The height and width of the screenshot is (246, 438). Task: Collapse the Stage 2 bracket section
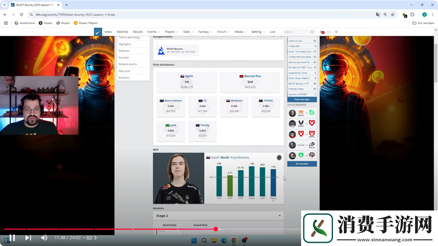[279, 216]
